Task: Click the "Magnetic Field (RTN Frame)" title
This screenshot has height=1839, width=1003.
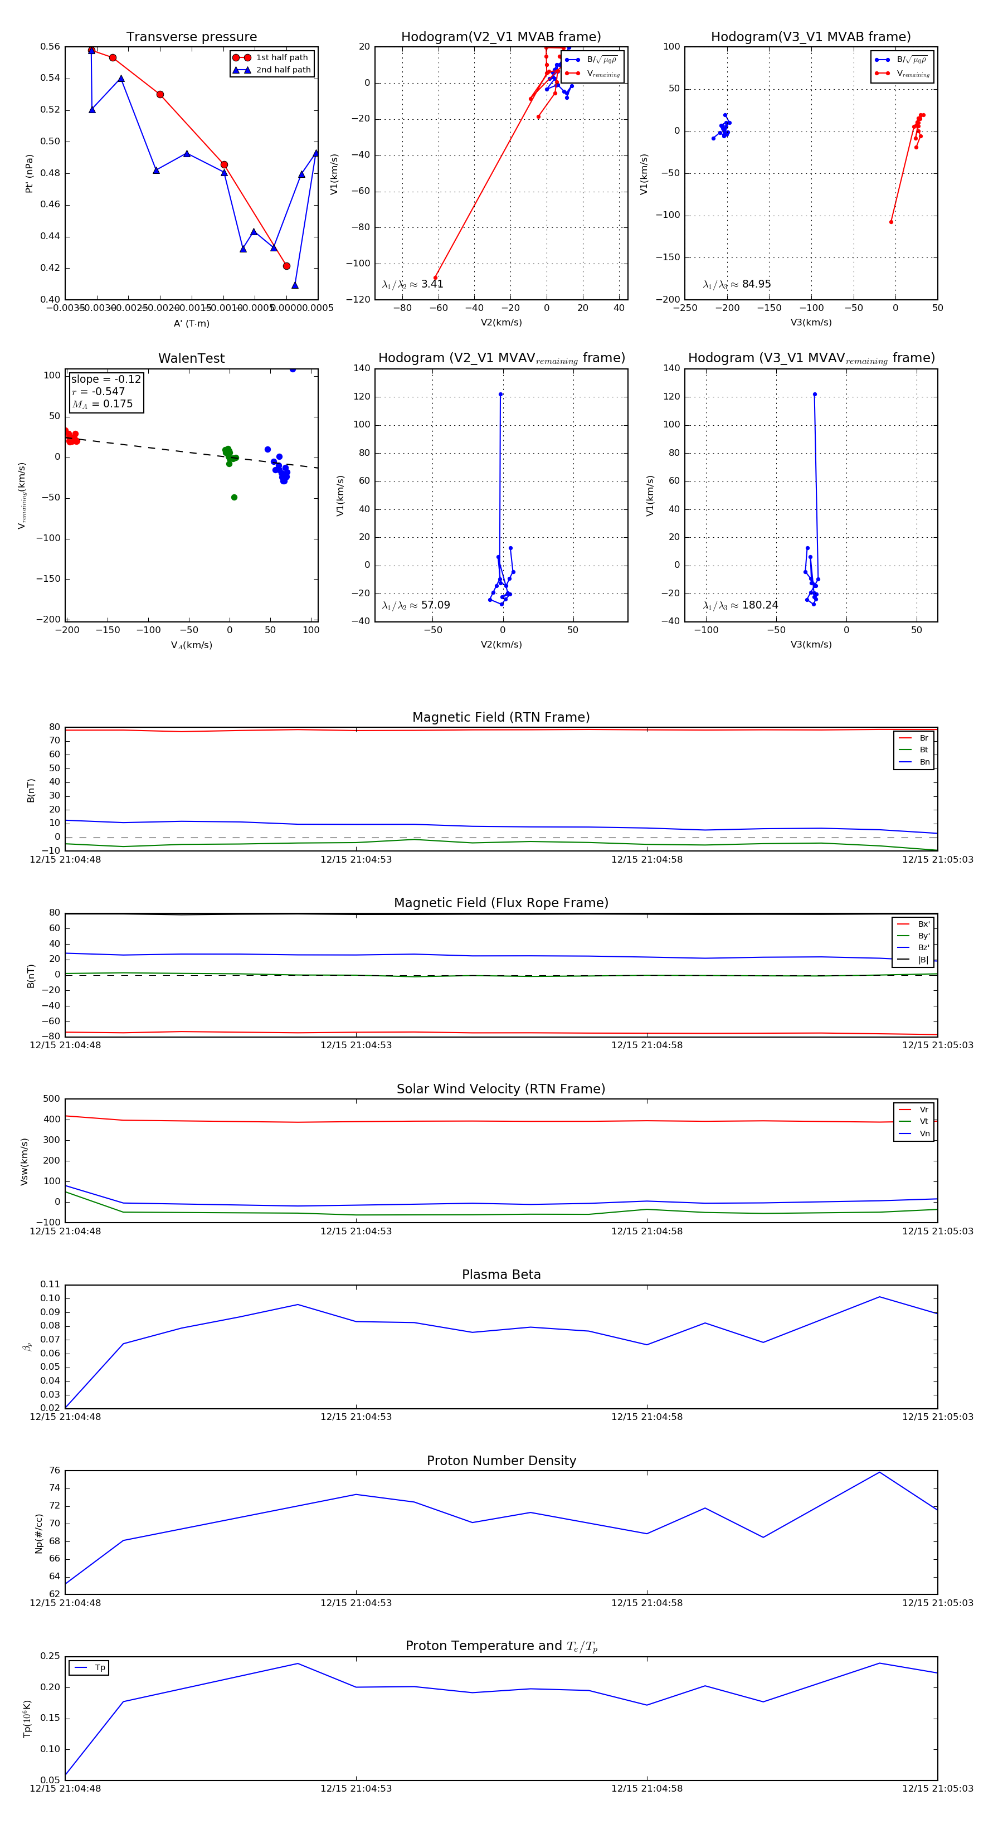Action: tap(501, 717)
